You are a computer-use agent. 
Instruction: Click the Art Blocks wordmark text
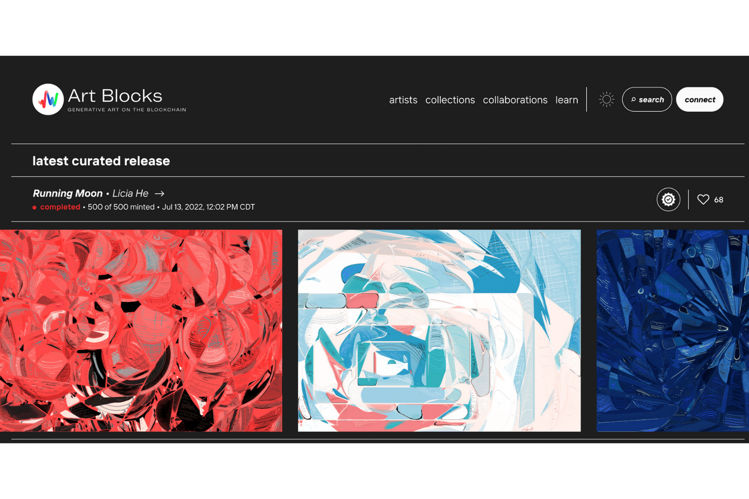click(115, 95)
